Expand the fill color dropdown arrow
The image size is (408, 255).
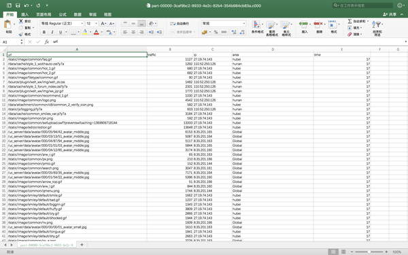click(90, 32)
